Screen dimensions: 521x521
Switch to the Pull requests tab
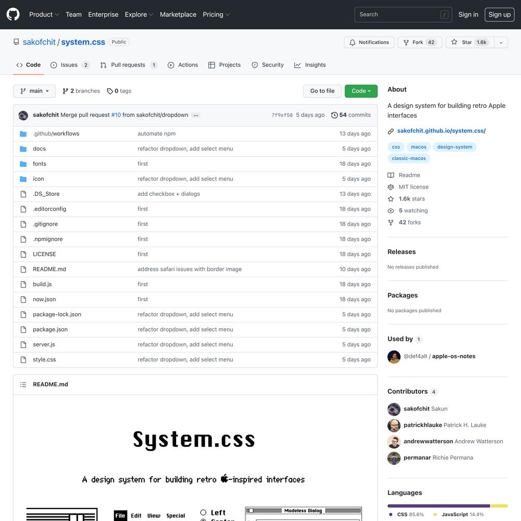(129, 65)
